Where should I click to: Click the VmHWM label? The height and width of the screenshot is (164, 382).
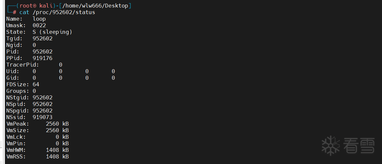(16, 150)
